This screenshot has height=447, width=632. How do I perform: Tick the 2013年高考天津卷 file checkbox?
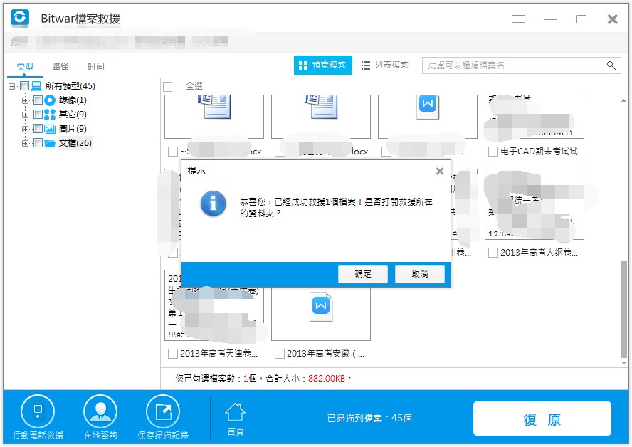click(x=172, y=354)
